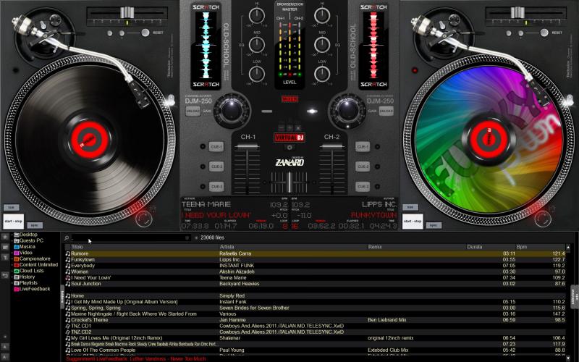579x362 pixels.
Task: Turn the right deck HI EQ knob
Action: [x=322, y=16]
